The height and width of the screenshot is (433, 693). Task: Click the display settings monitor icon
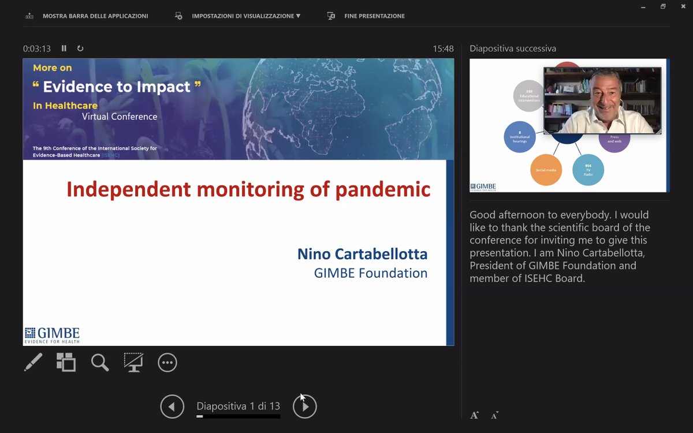pyautogui.click(x=179, y=16)
